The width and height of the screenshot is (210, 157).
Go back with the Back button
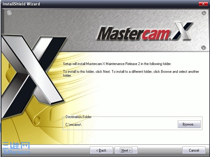pyautogui.click(x=101, y=150)
